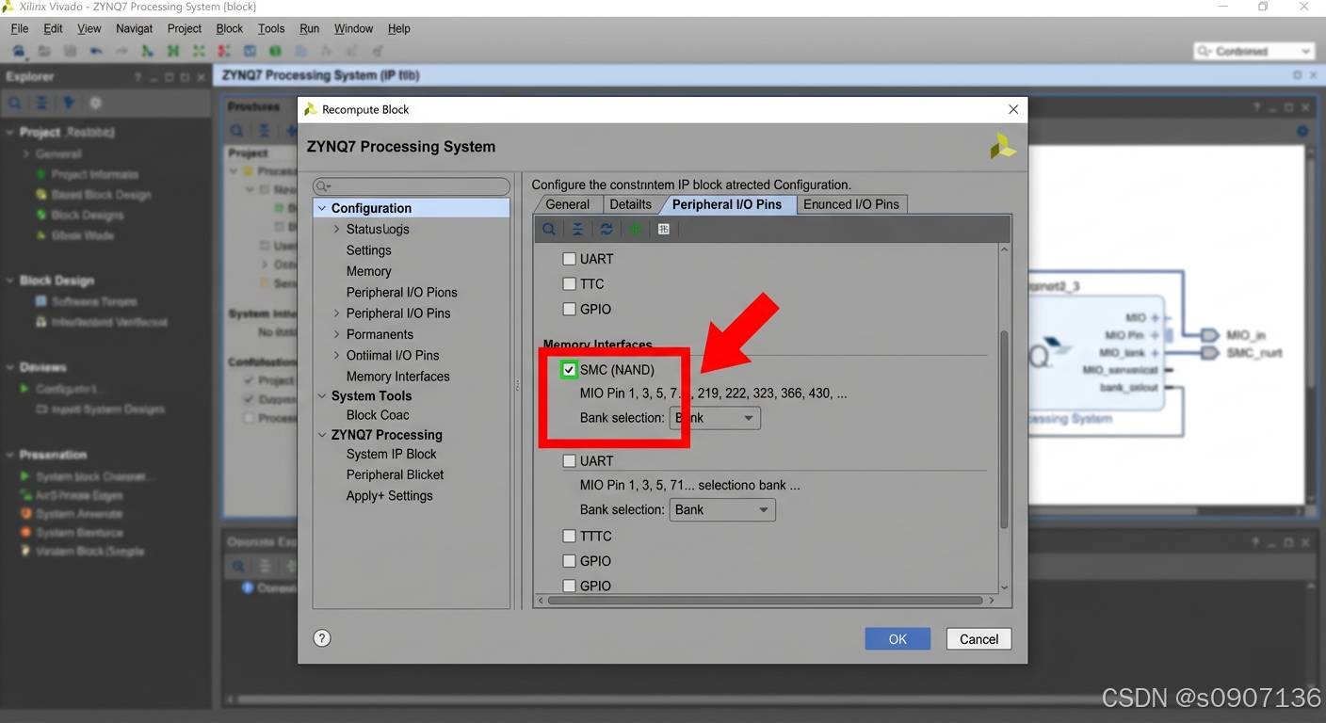Screen dimensions: 1326x723
Task: Select System IP Block in the tree
Action: pyautogui.click(x=392, y=454)
